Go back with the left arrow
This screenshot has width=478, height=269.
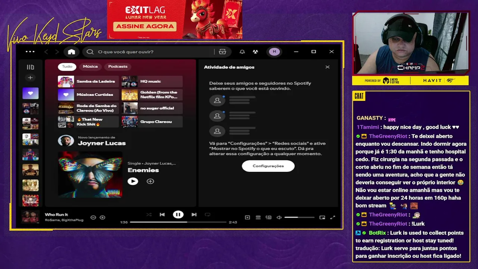pos(46,52)
